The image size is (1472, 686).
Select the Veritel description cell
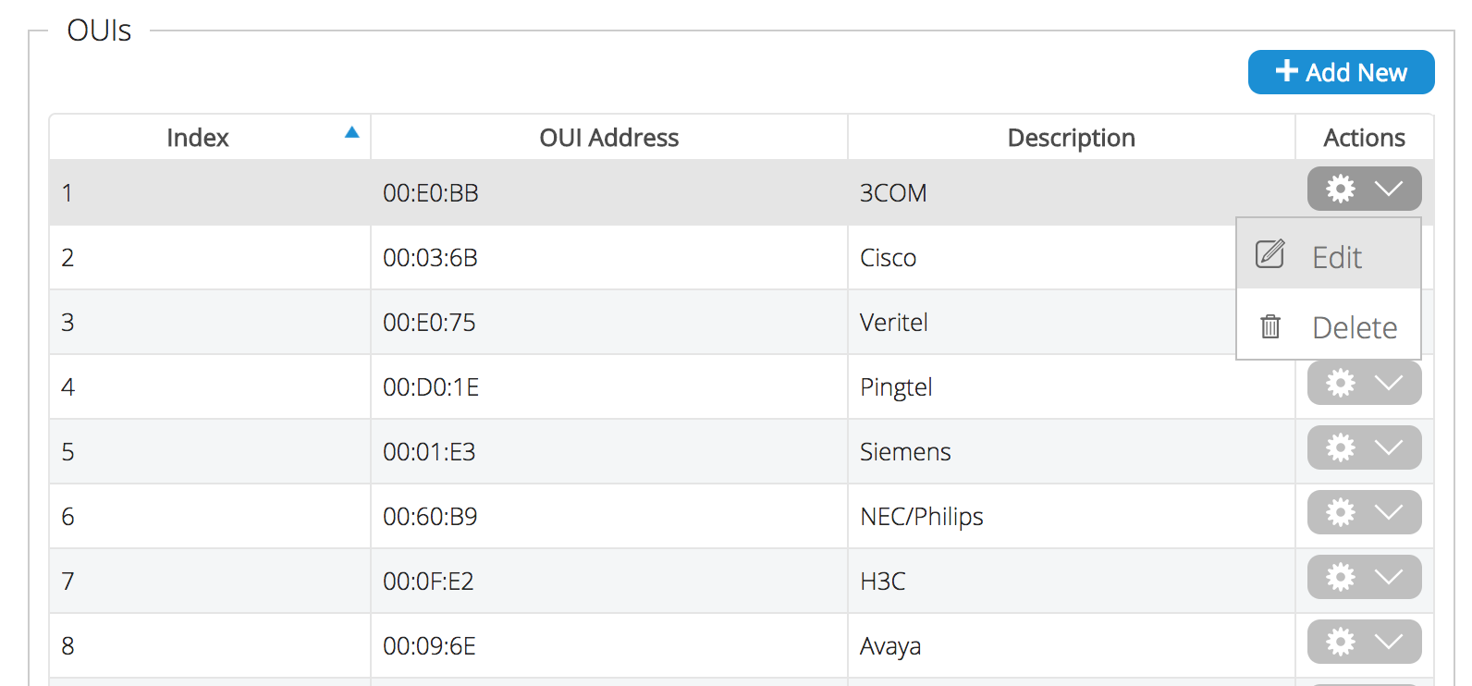(894, 323)
